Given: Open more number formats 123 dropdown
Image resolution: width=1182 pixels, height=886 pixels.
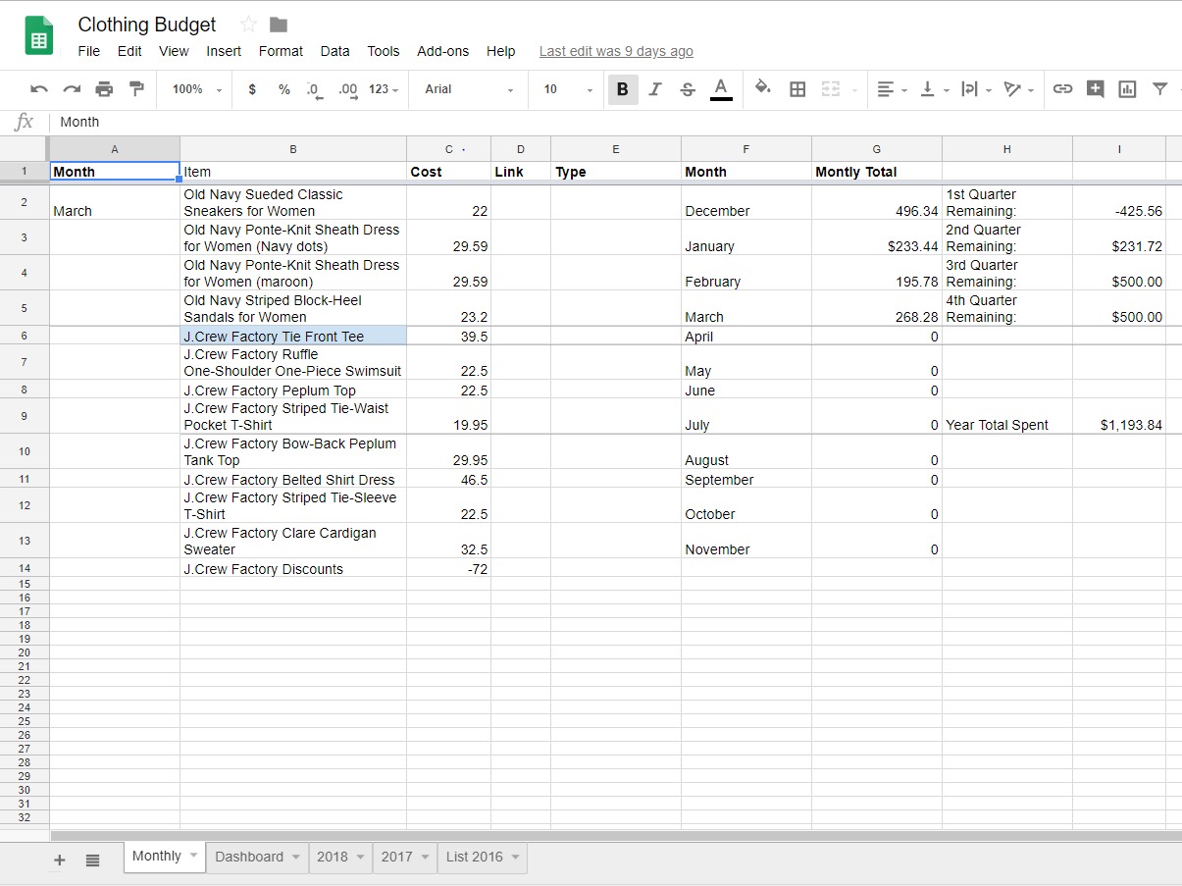Looking at the screenshot, I should click(384, 89).
